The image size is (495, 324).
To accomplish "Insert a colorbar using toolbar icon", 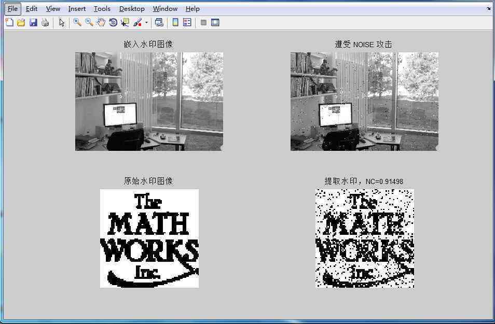I will point(175,22).
